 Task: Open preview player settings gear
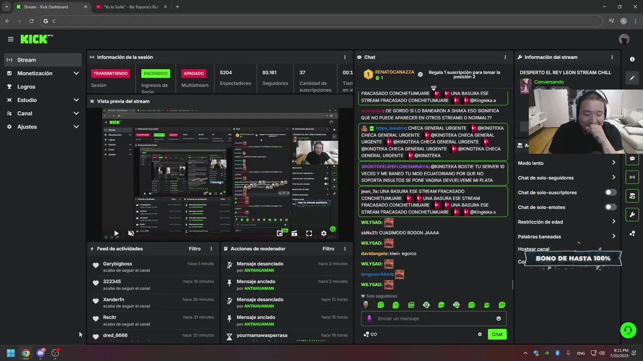pos(324,233)
